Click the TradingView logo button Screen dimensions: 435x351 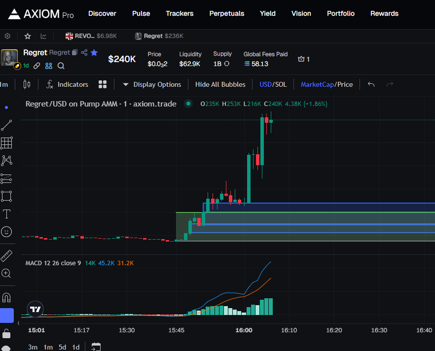click(35, 309)
